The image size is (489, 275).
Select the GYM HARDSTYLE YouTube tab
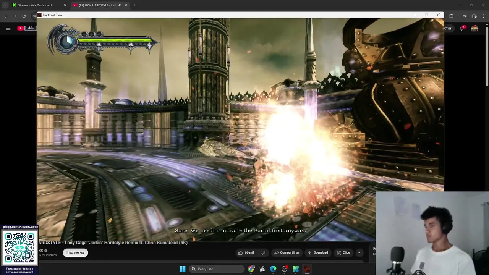(97, 5)
